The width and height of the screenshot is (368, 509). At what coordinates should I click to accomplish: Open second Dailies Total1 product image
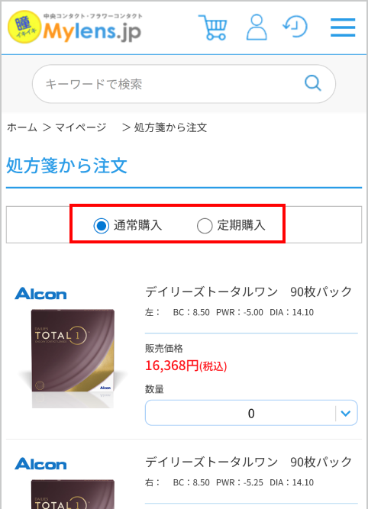[73, 494]
